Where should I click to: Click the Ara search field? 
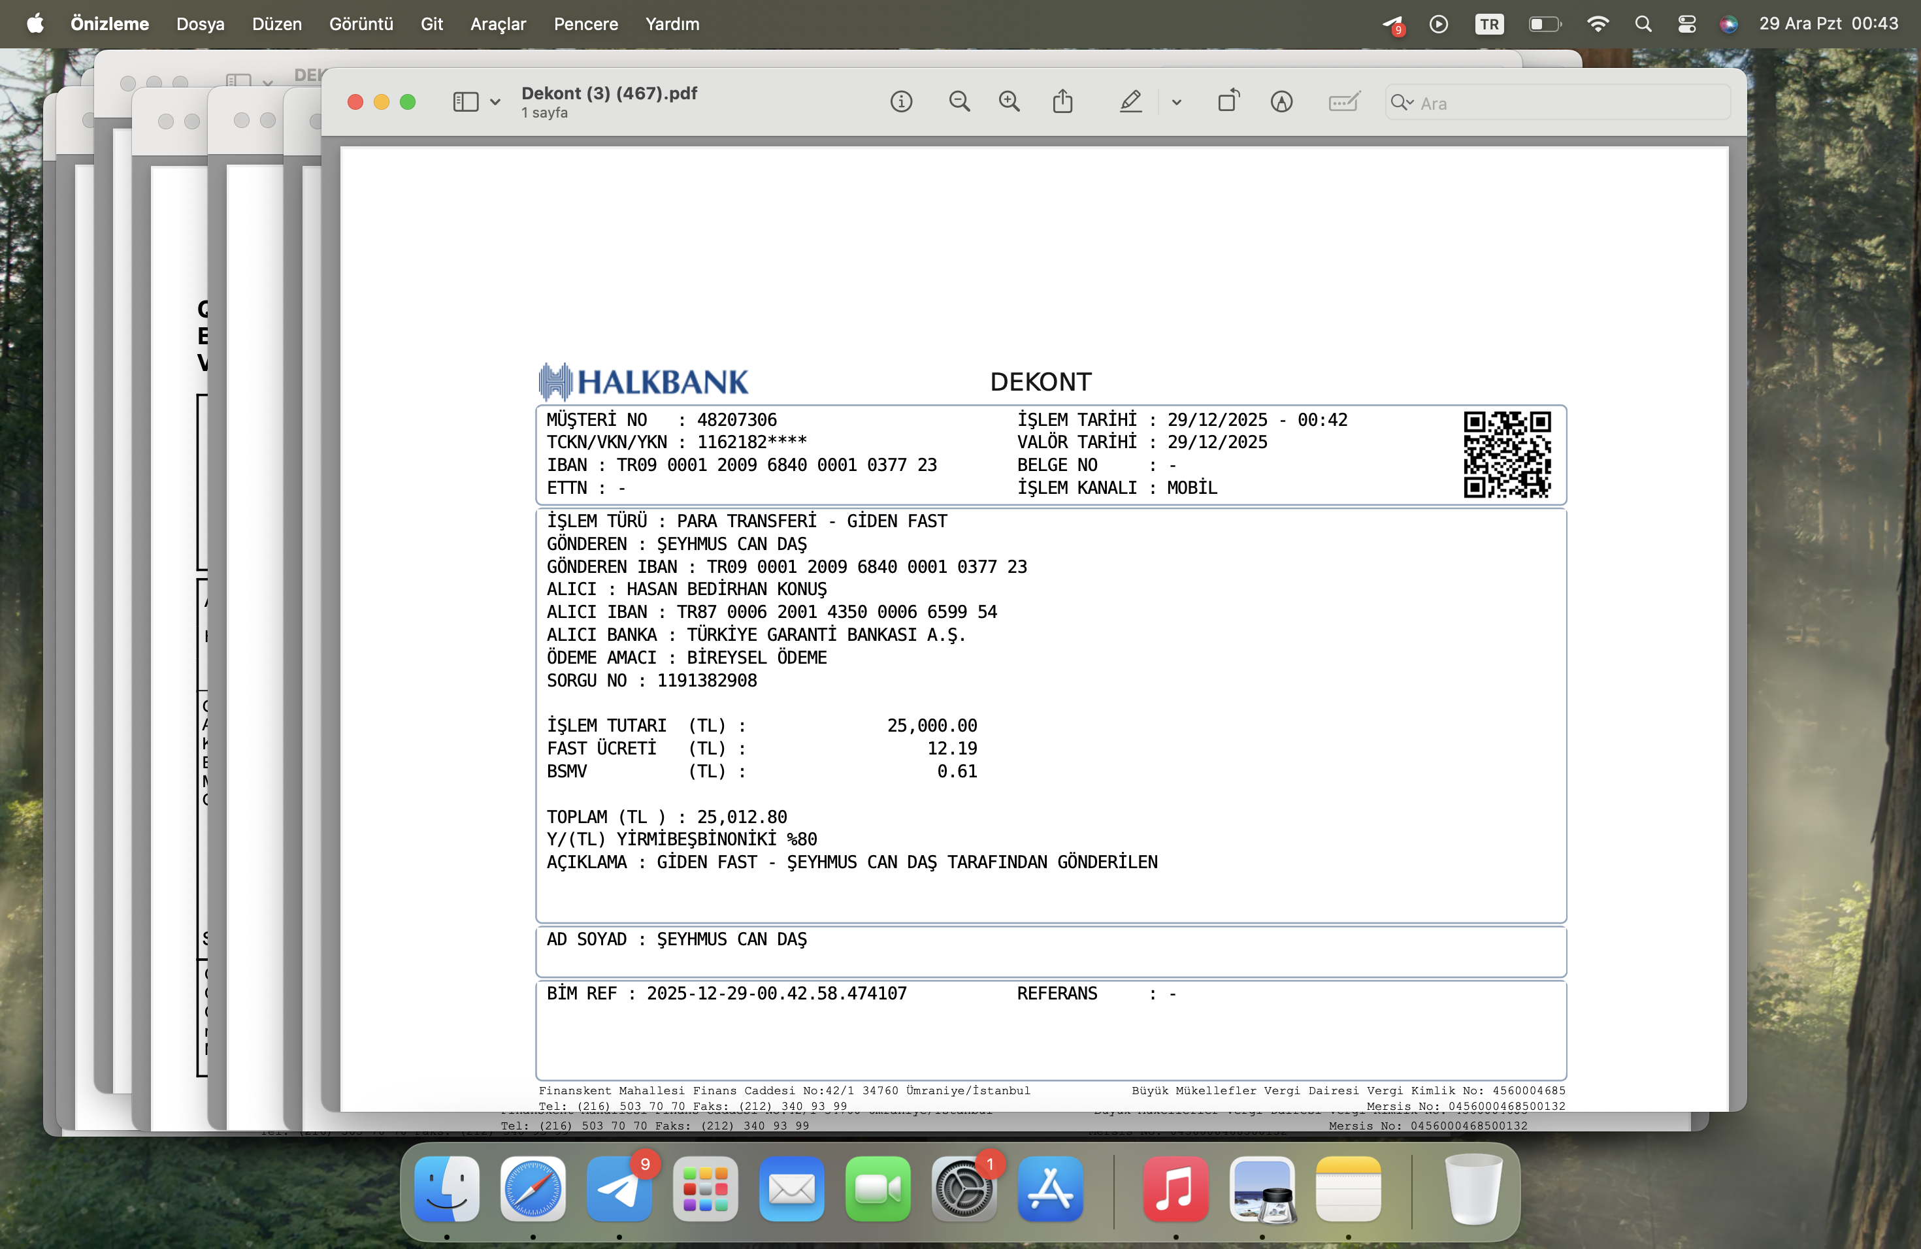point(1558,103)
